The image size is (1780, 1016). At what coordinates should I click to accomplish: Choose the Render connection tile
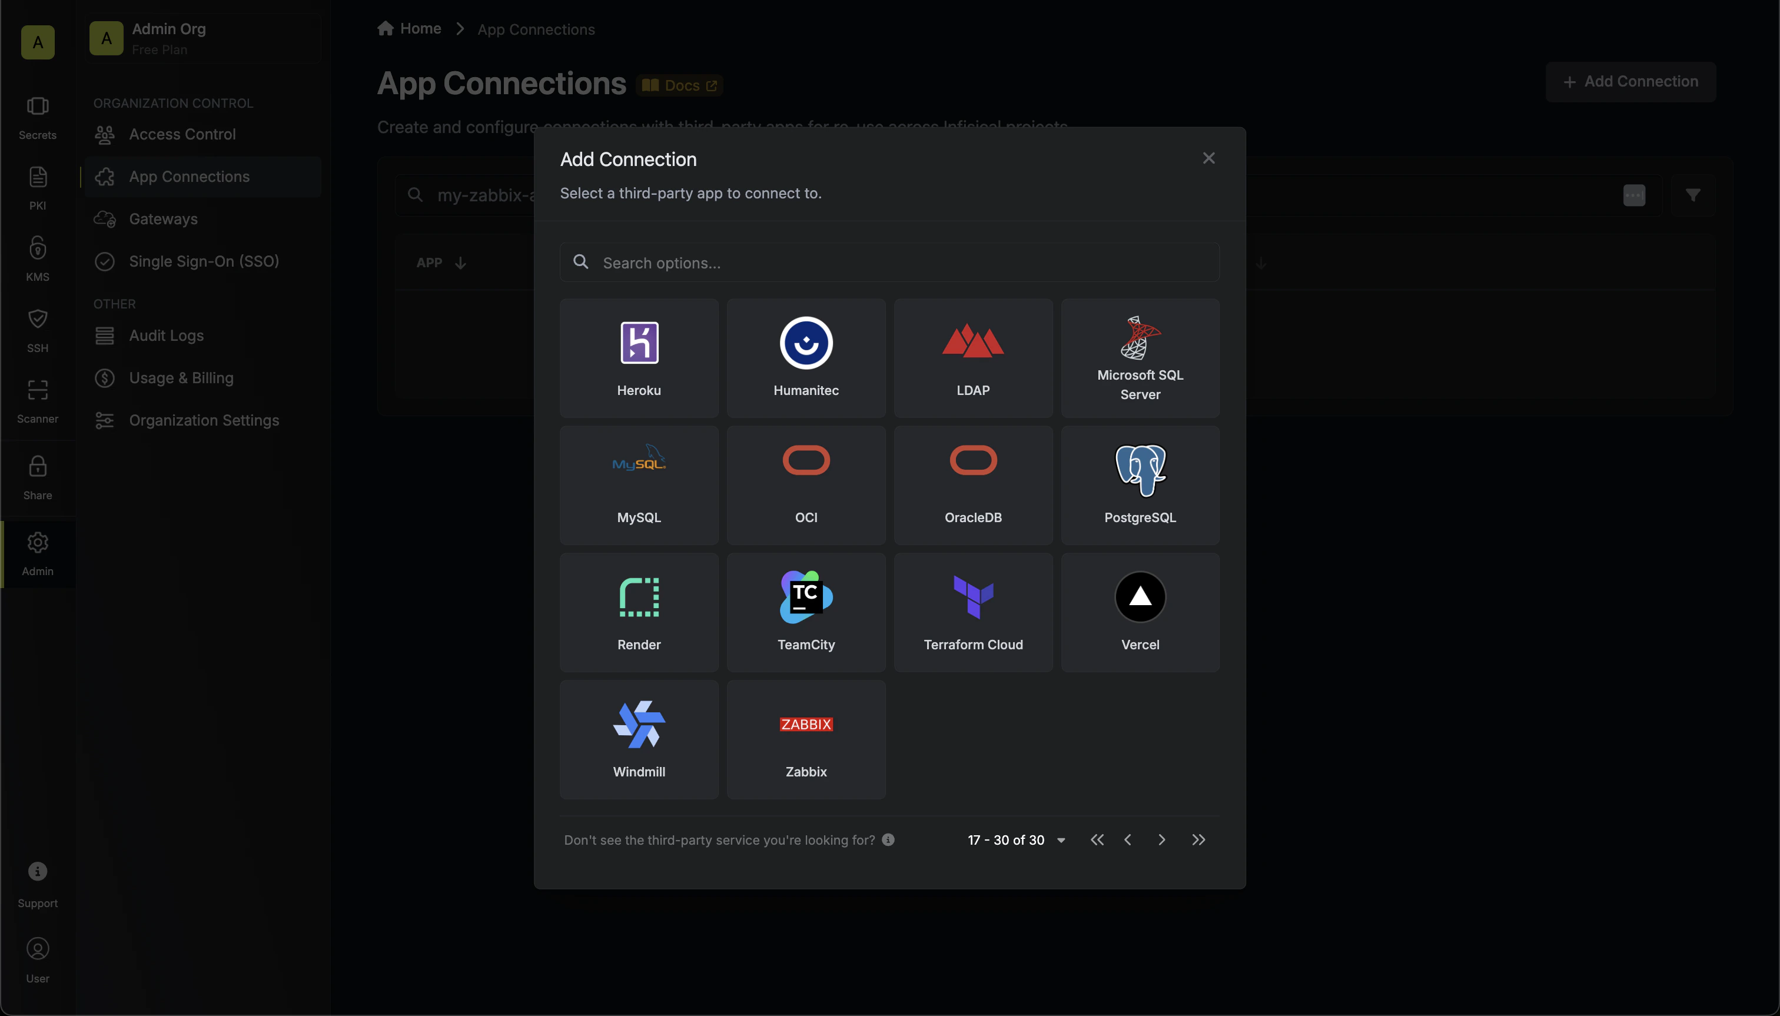click(639, 612)
